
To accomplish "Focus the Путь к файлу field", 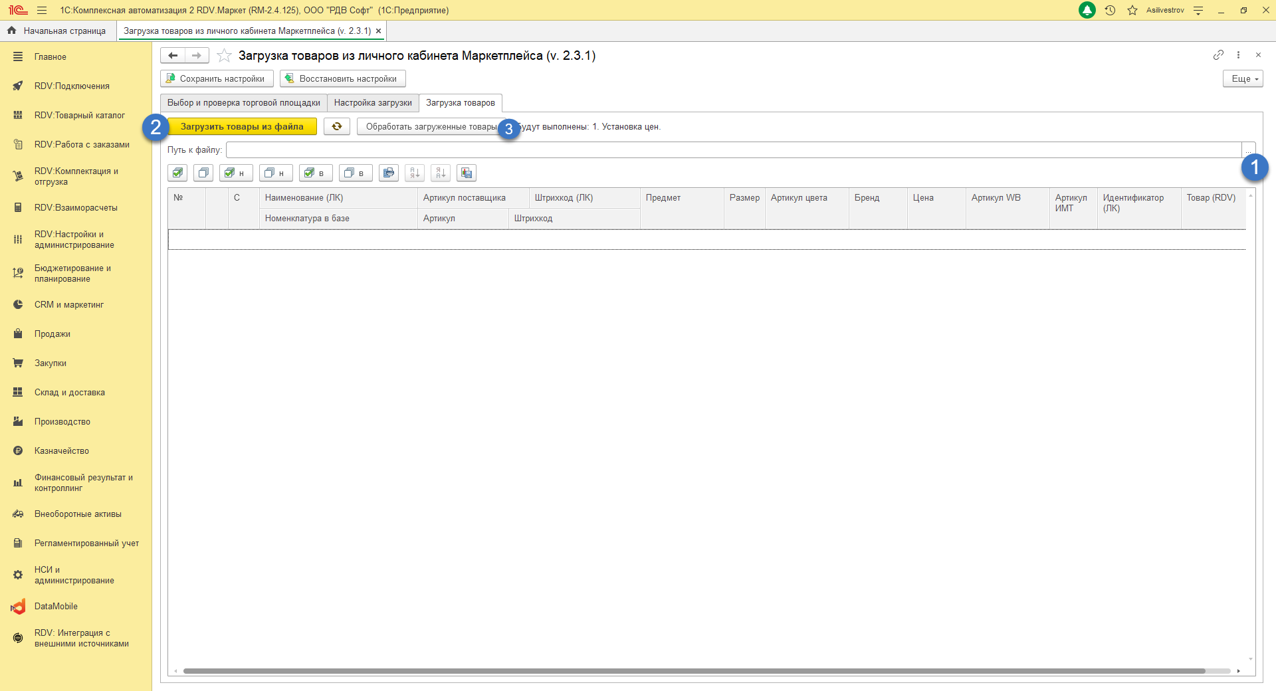I will pos(734,149).
